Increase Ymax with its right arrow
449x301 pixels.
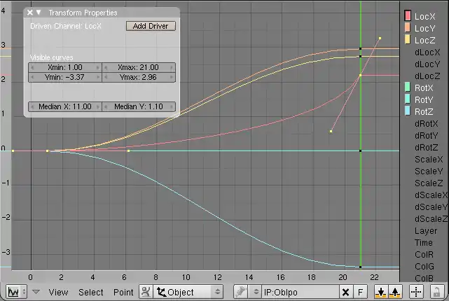[171, 77]
